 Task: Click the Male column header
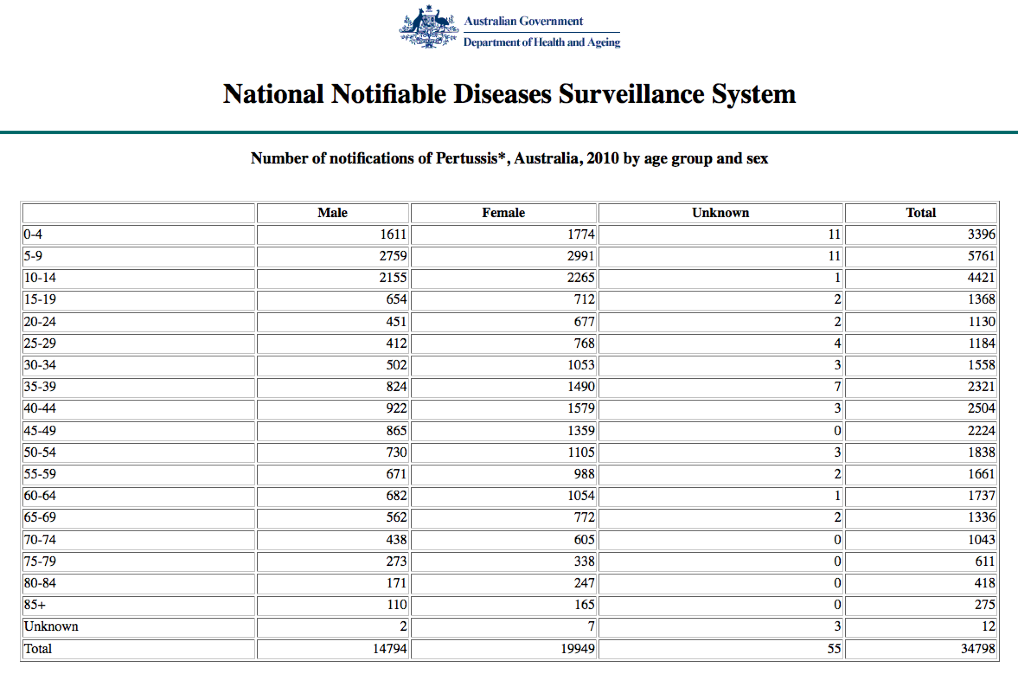click(x=332, y=213)
